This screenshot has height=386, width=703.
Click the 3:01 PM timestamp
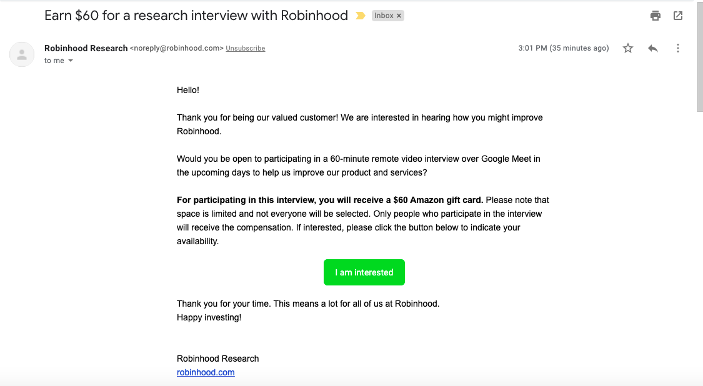(564, 48)
